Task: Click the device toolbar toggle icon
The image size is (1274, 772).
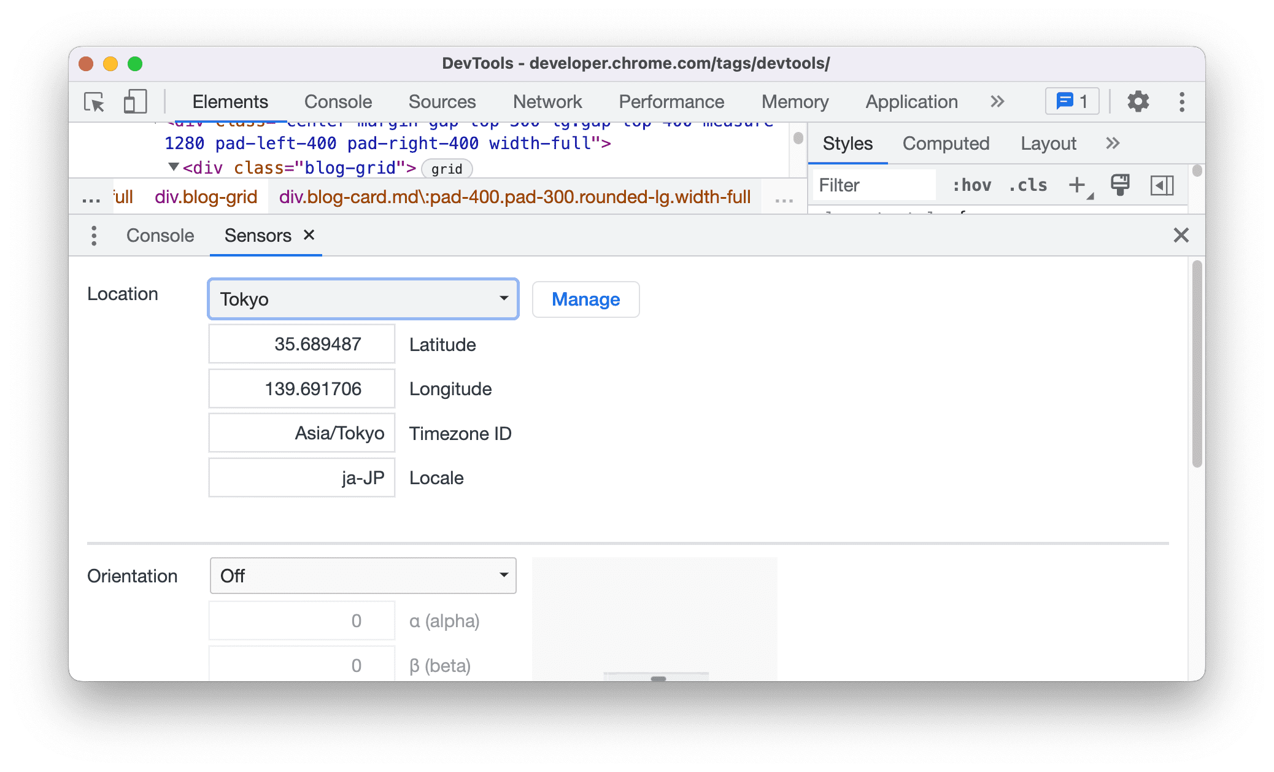Action: pos(134,100)
